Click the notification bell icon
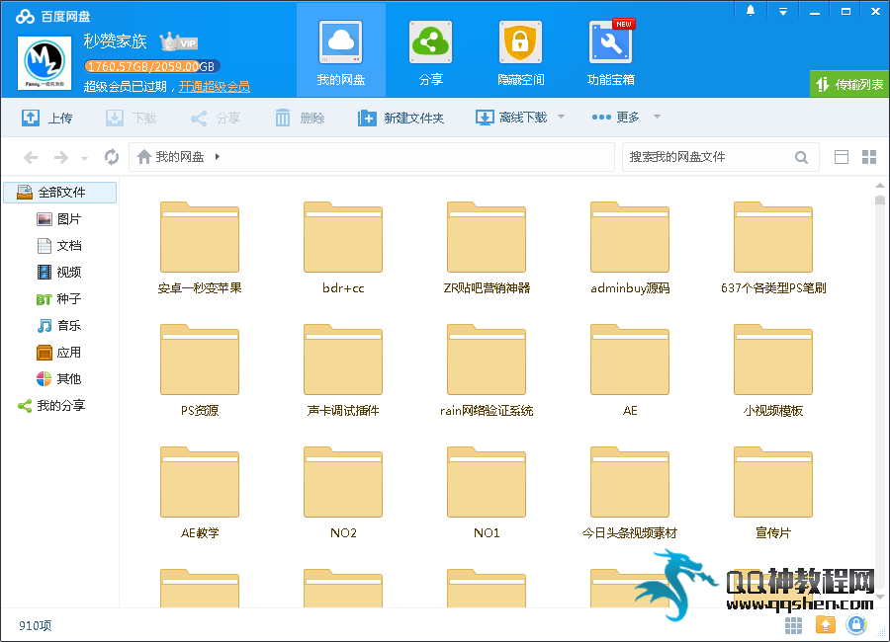 (x=751, y=11)
